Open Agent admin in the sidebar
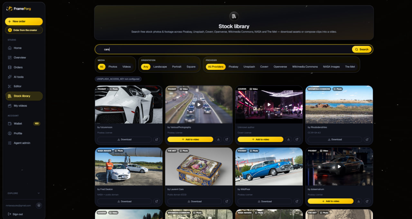Image resolution: width=412 pixels, height=219 pixels. pyautogui.click(x=24, y=143)
